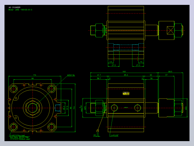Click the green Model designation line
The image size is (194, 146).
click(20, 10)
